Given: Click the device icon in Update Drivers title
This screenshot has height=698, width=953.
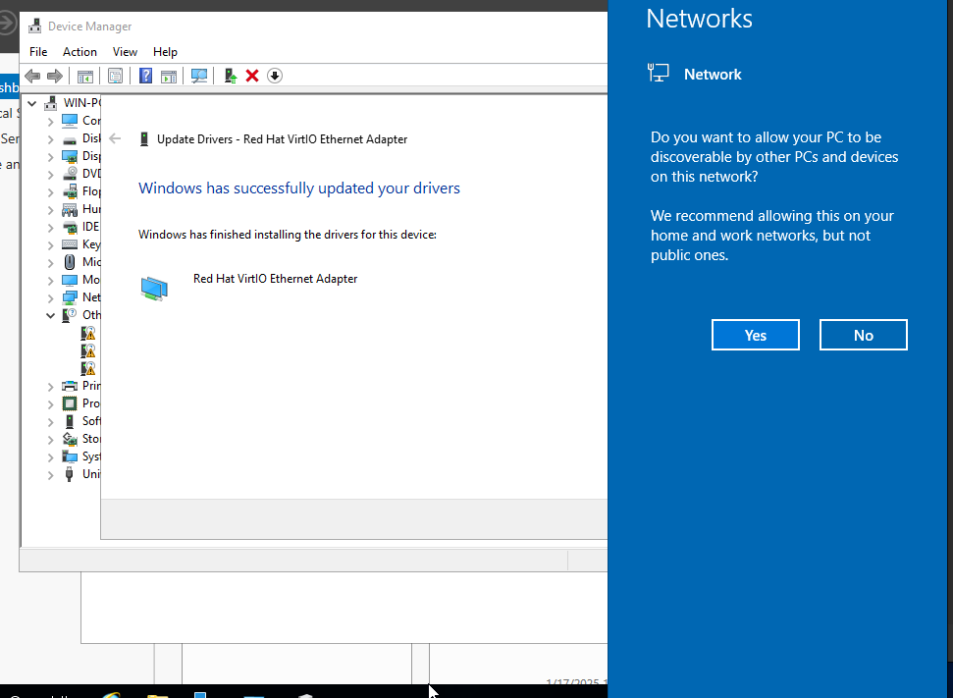Looking at the screenshot, I should 144,138.
